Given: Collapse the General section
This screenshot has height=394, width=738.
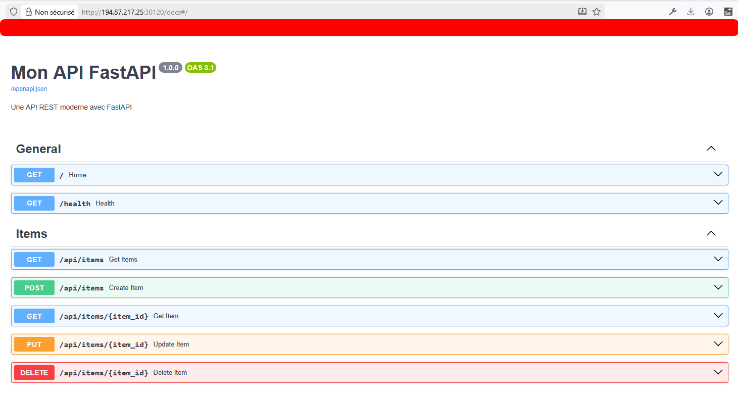Looking at the screenshot, I should tap(711, 149).
